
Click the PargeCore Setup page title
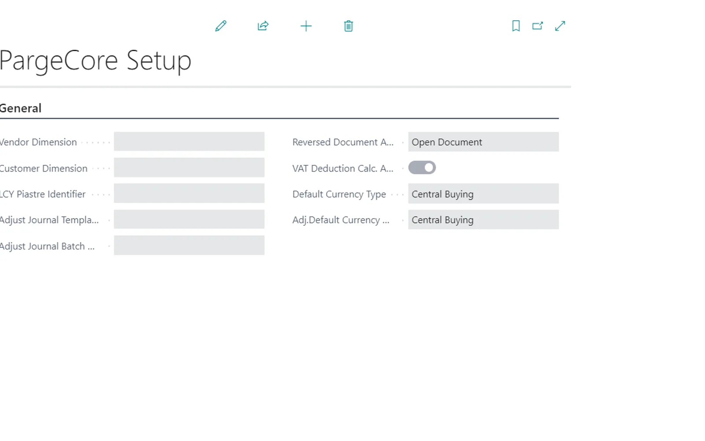coord(95,61)
